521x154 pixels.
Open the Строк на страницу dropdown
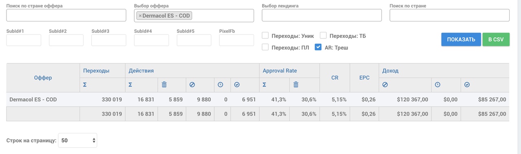(x=78, y=141)
